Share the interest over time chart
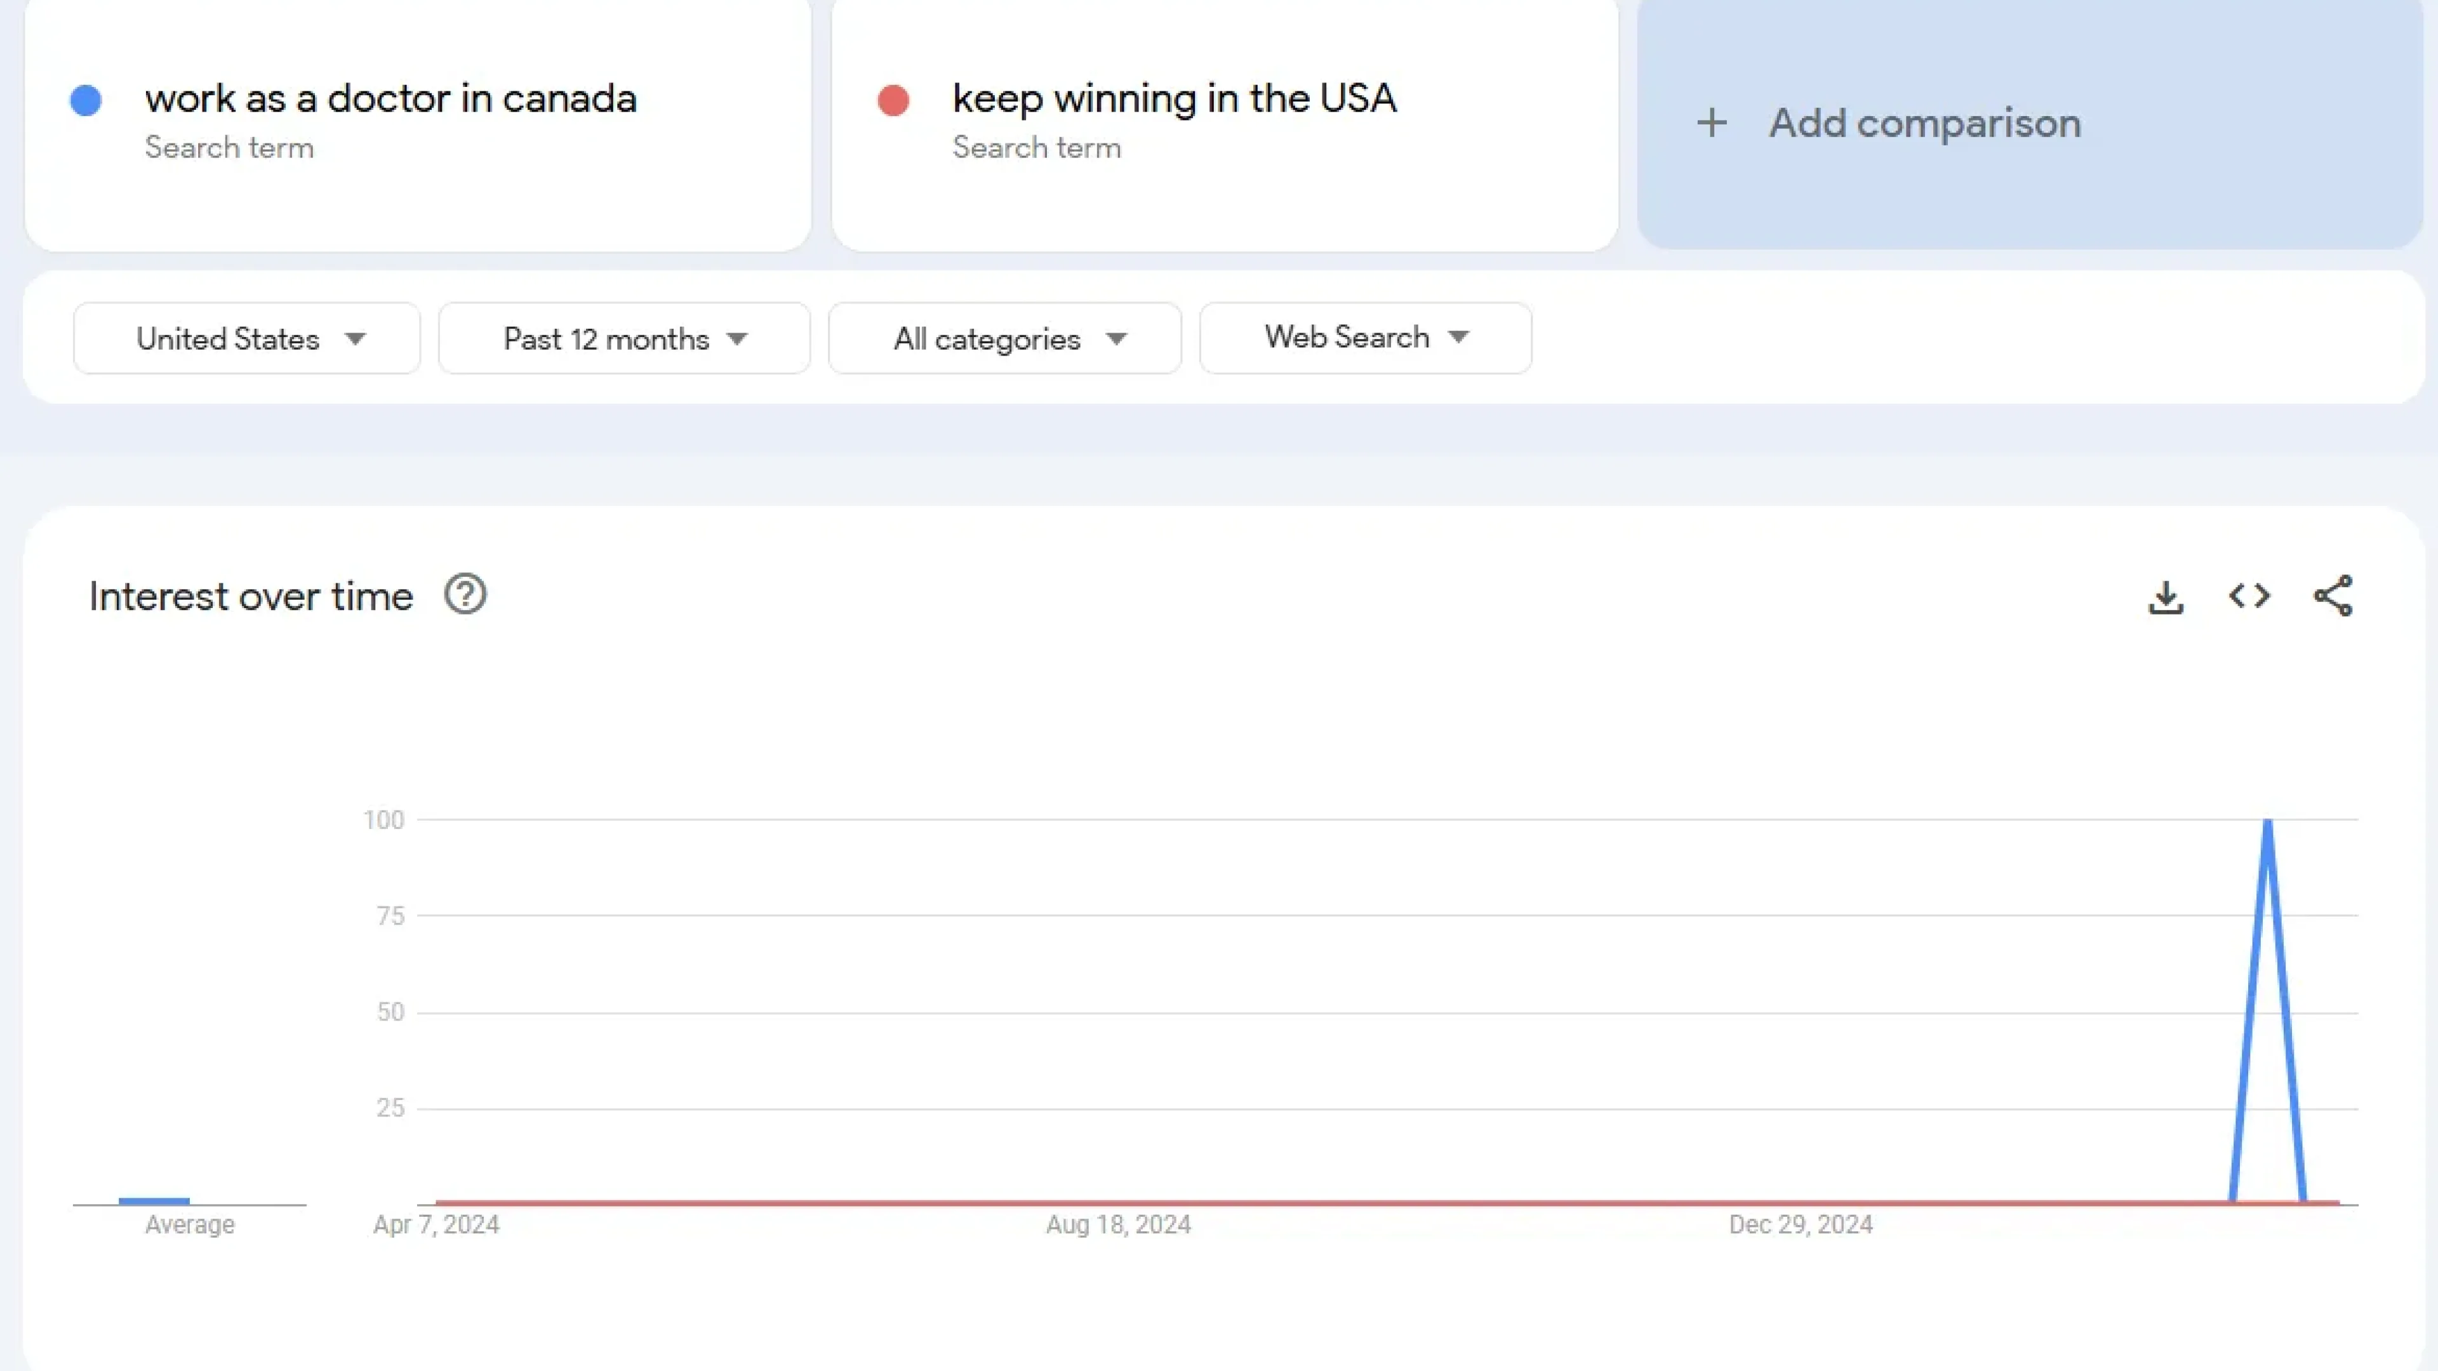The height and width of the screenshot is (1371, 2438). (x=2333, y=596)
